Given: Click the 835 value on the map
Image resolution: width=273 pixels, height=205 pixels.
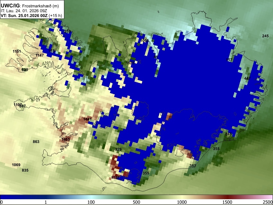Looking at the screenshot, I should click(x=25, y=170).
